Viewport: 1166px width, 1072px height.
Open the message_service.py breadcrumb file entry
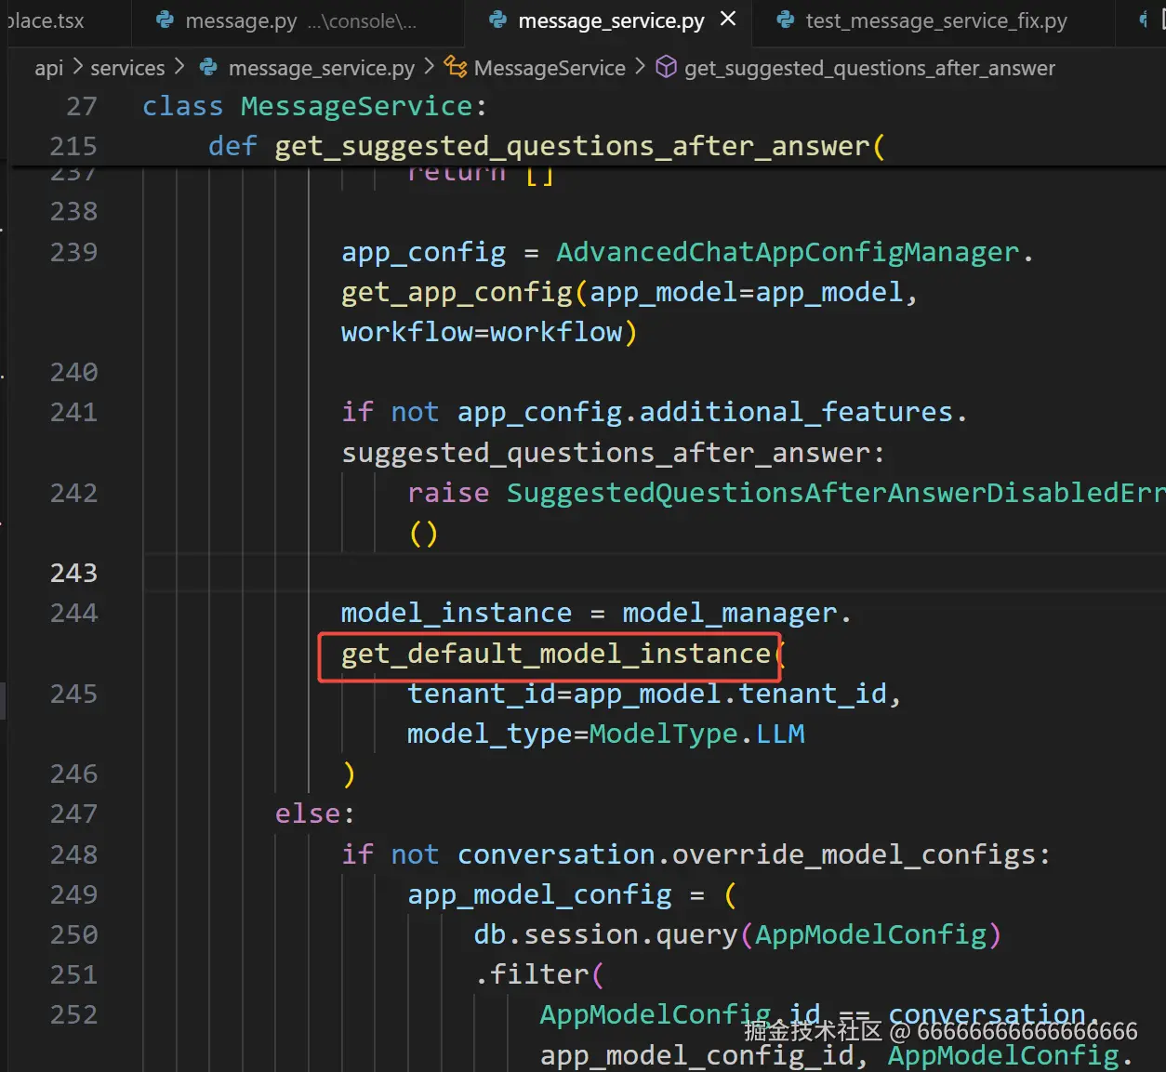click(x=321, y=68)
